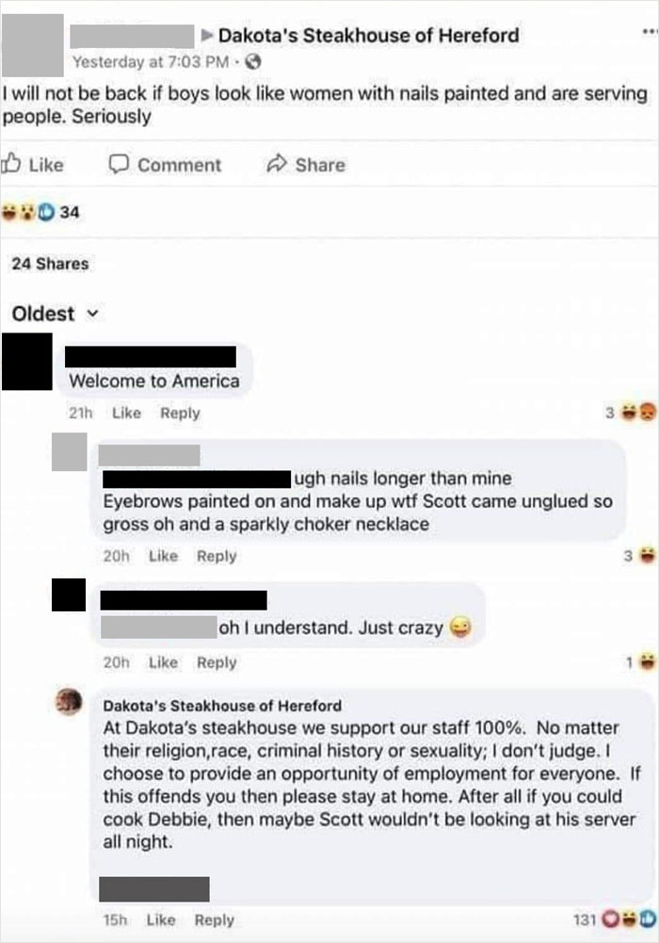The height and width of the screenshot is (943, 659).
Task: Click the Comment speech bubble icon
Action: (x=119, y=164)
